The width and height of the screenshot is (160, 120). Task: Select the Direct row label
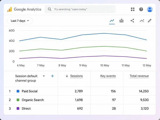click(x=26, y=108)
